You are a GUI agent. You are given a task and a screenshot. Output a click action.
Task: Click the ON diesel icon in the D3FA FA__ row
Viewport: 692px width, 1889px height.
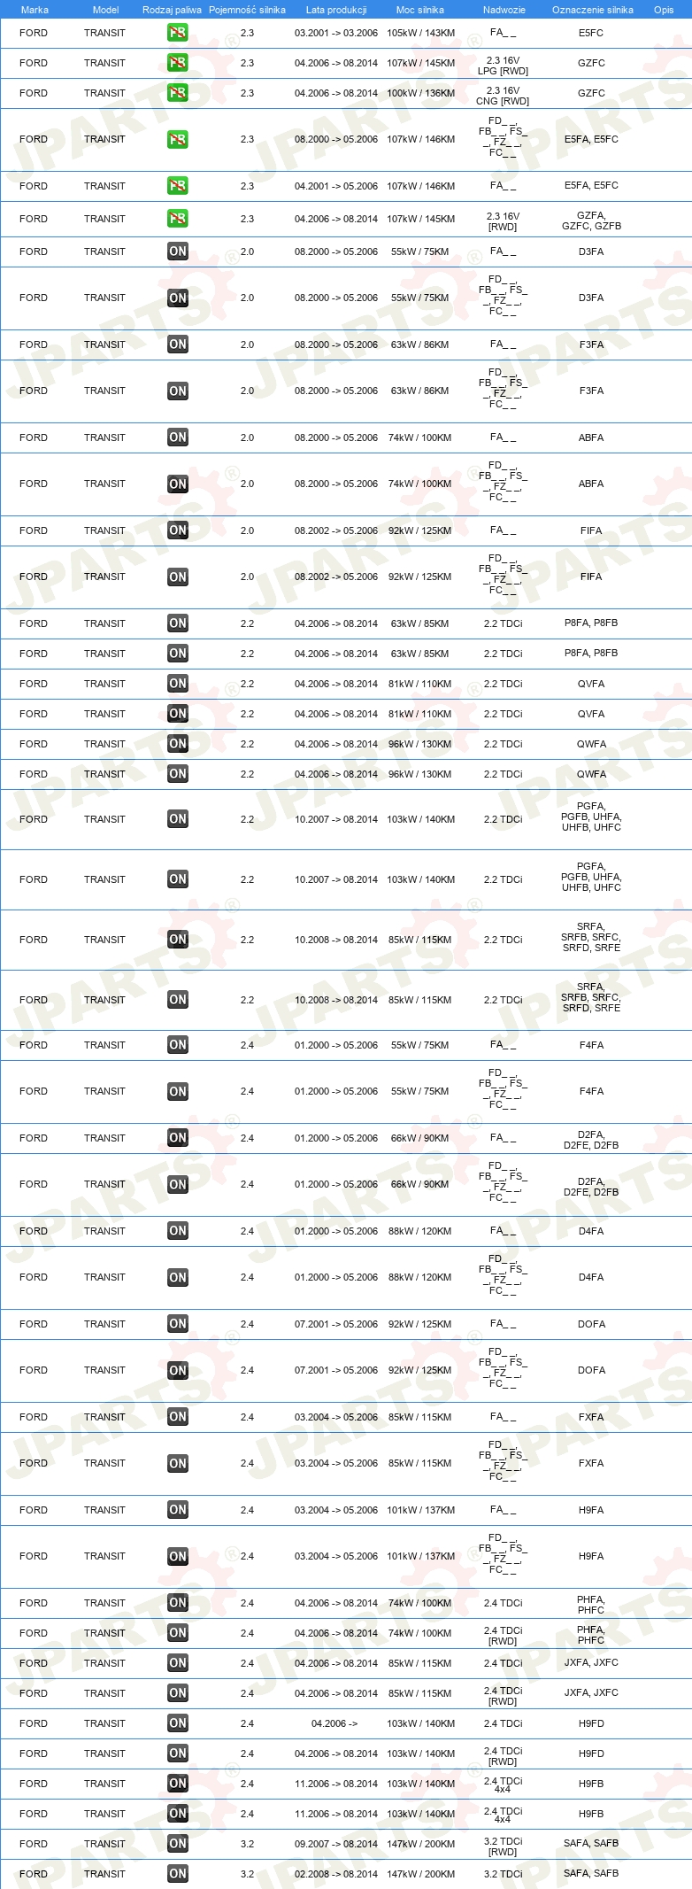point(178,252)
